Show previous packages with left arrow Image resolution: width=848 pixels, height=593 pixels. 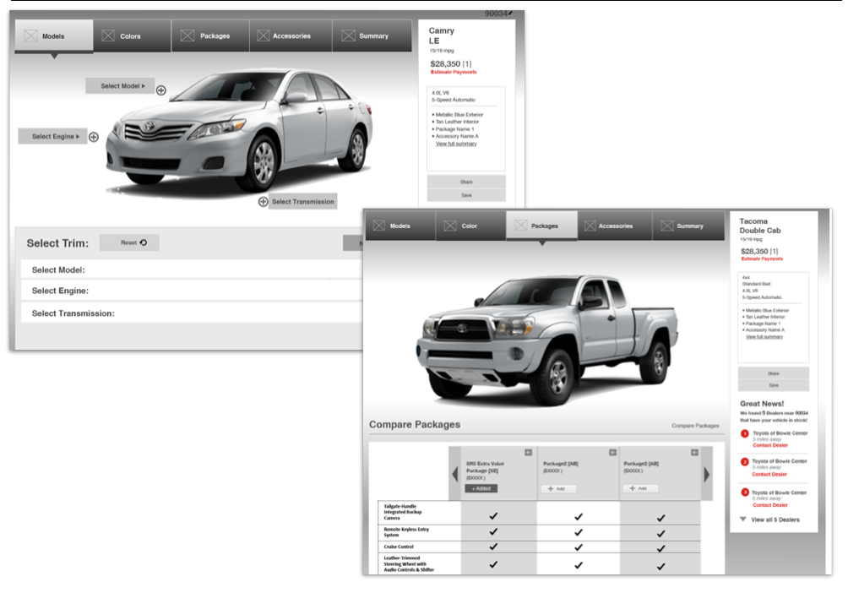click(x=454, y=475)
